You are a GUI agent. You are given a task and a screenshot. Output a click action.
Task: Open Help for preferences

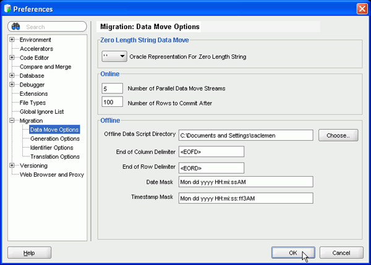(29, 253)
